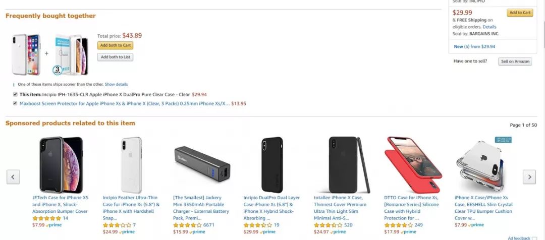The width and height of the screenshot is (545, 240).
Task: Click Add both to Cart button
Action: point(115,45)
